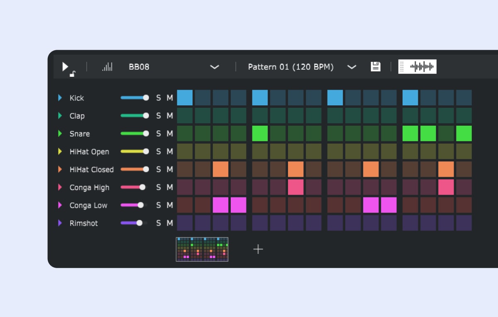Save the pattern with the floppy disk icon
The image size is (498, 317).
tap(376, 66)
